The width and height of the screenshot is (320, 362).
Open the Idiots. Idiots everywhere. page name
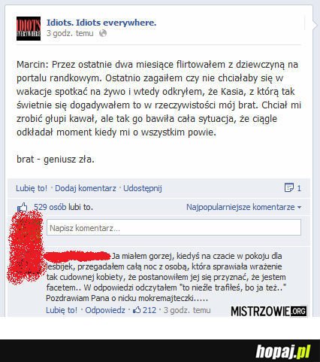point(101,23)
